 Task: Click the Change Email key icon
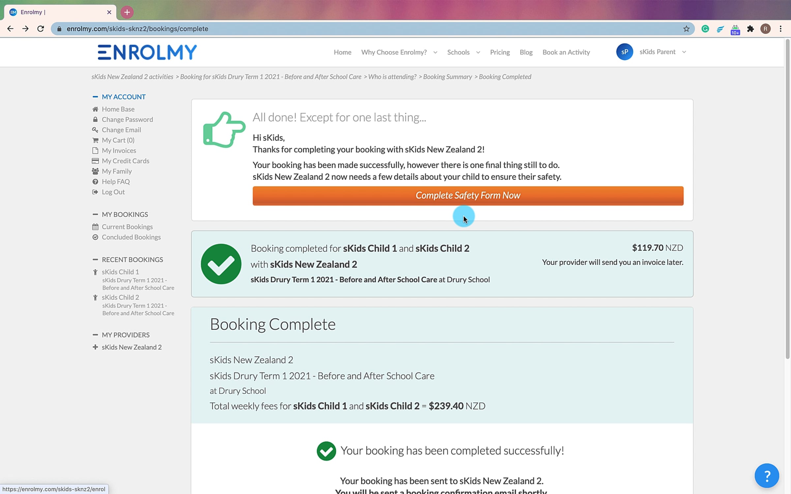[95, 130]
